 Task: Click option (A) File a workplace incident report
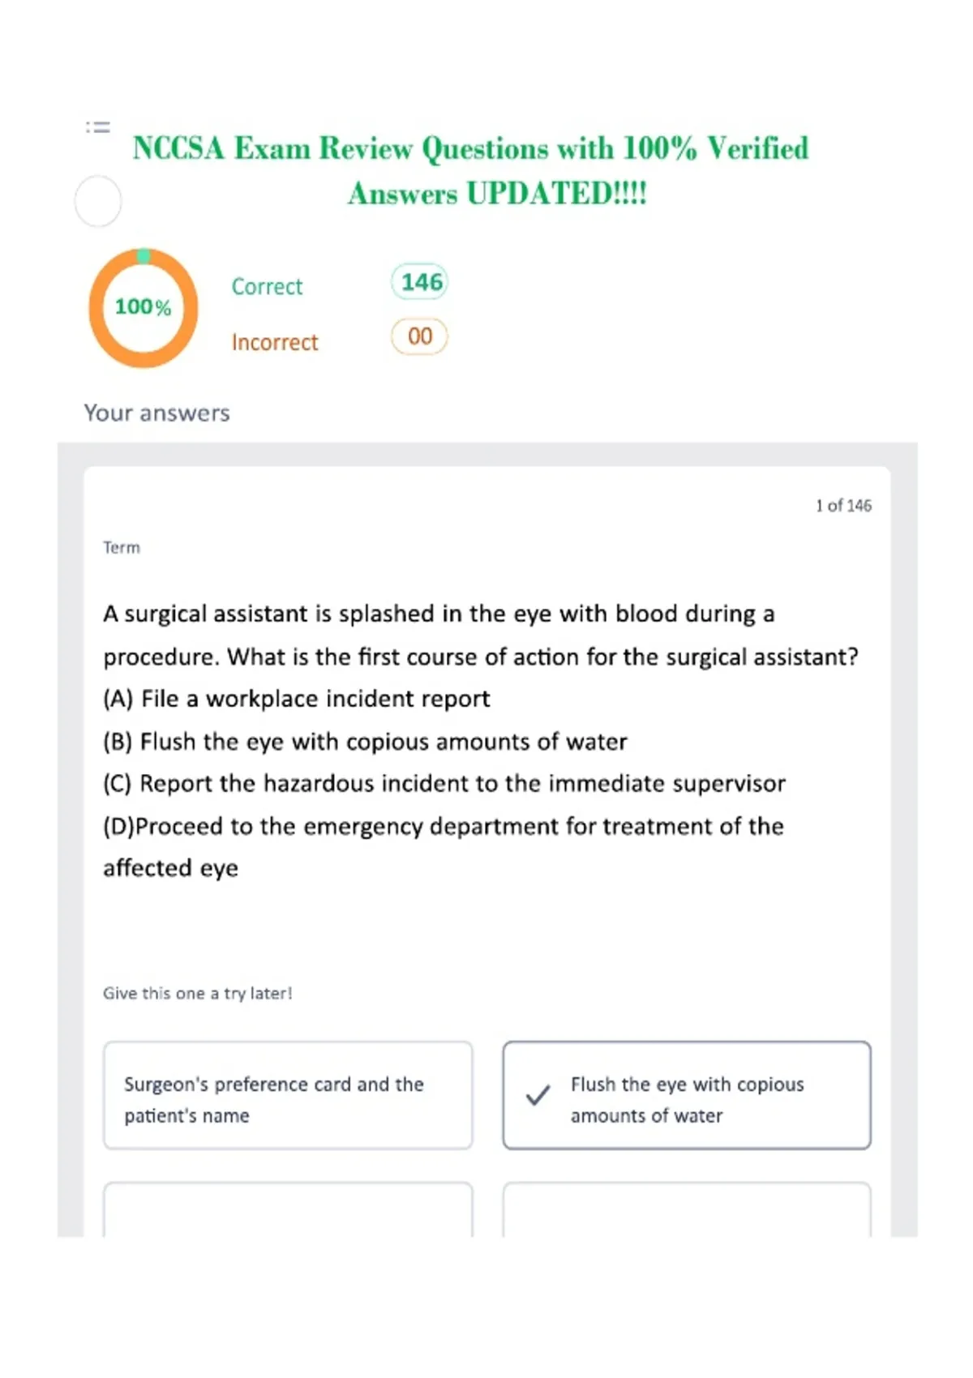(x=297, y=699)
